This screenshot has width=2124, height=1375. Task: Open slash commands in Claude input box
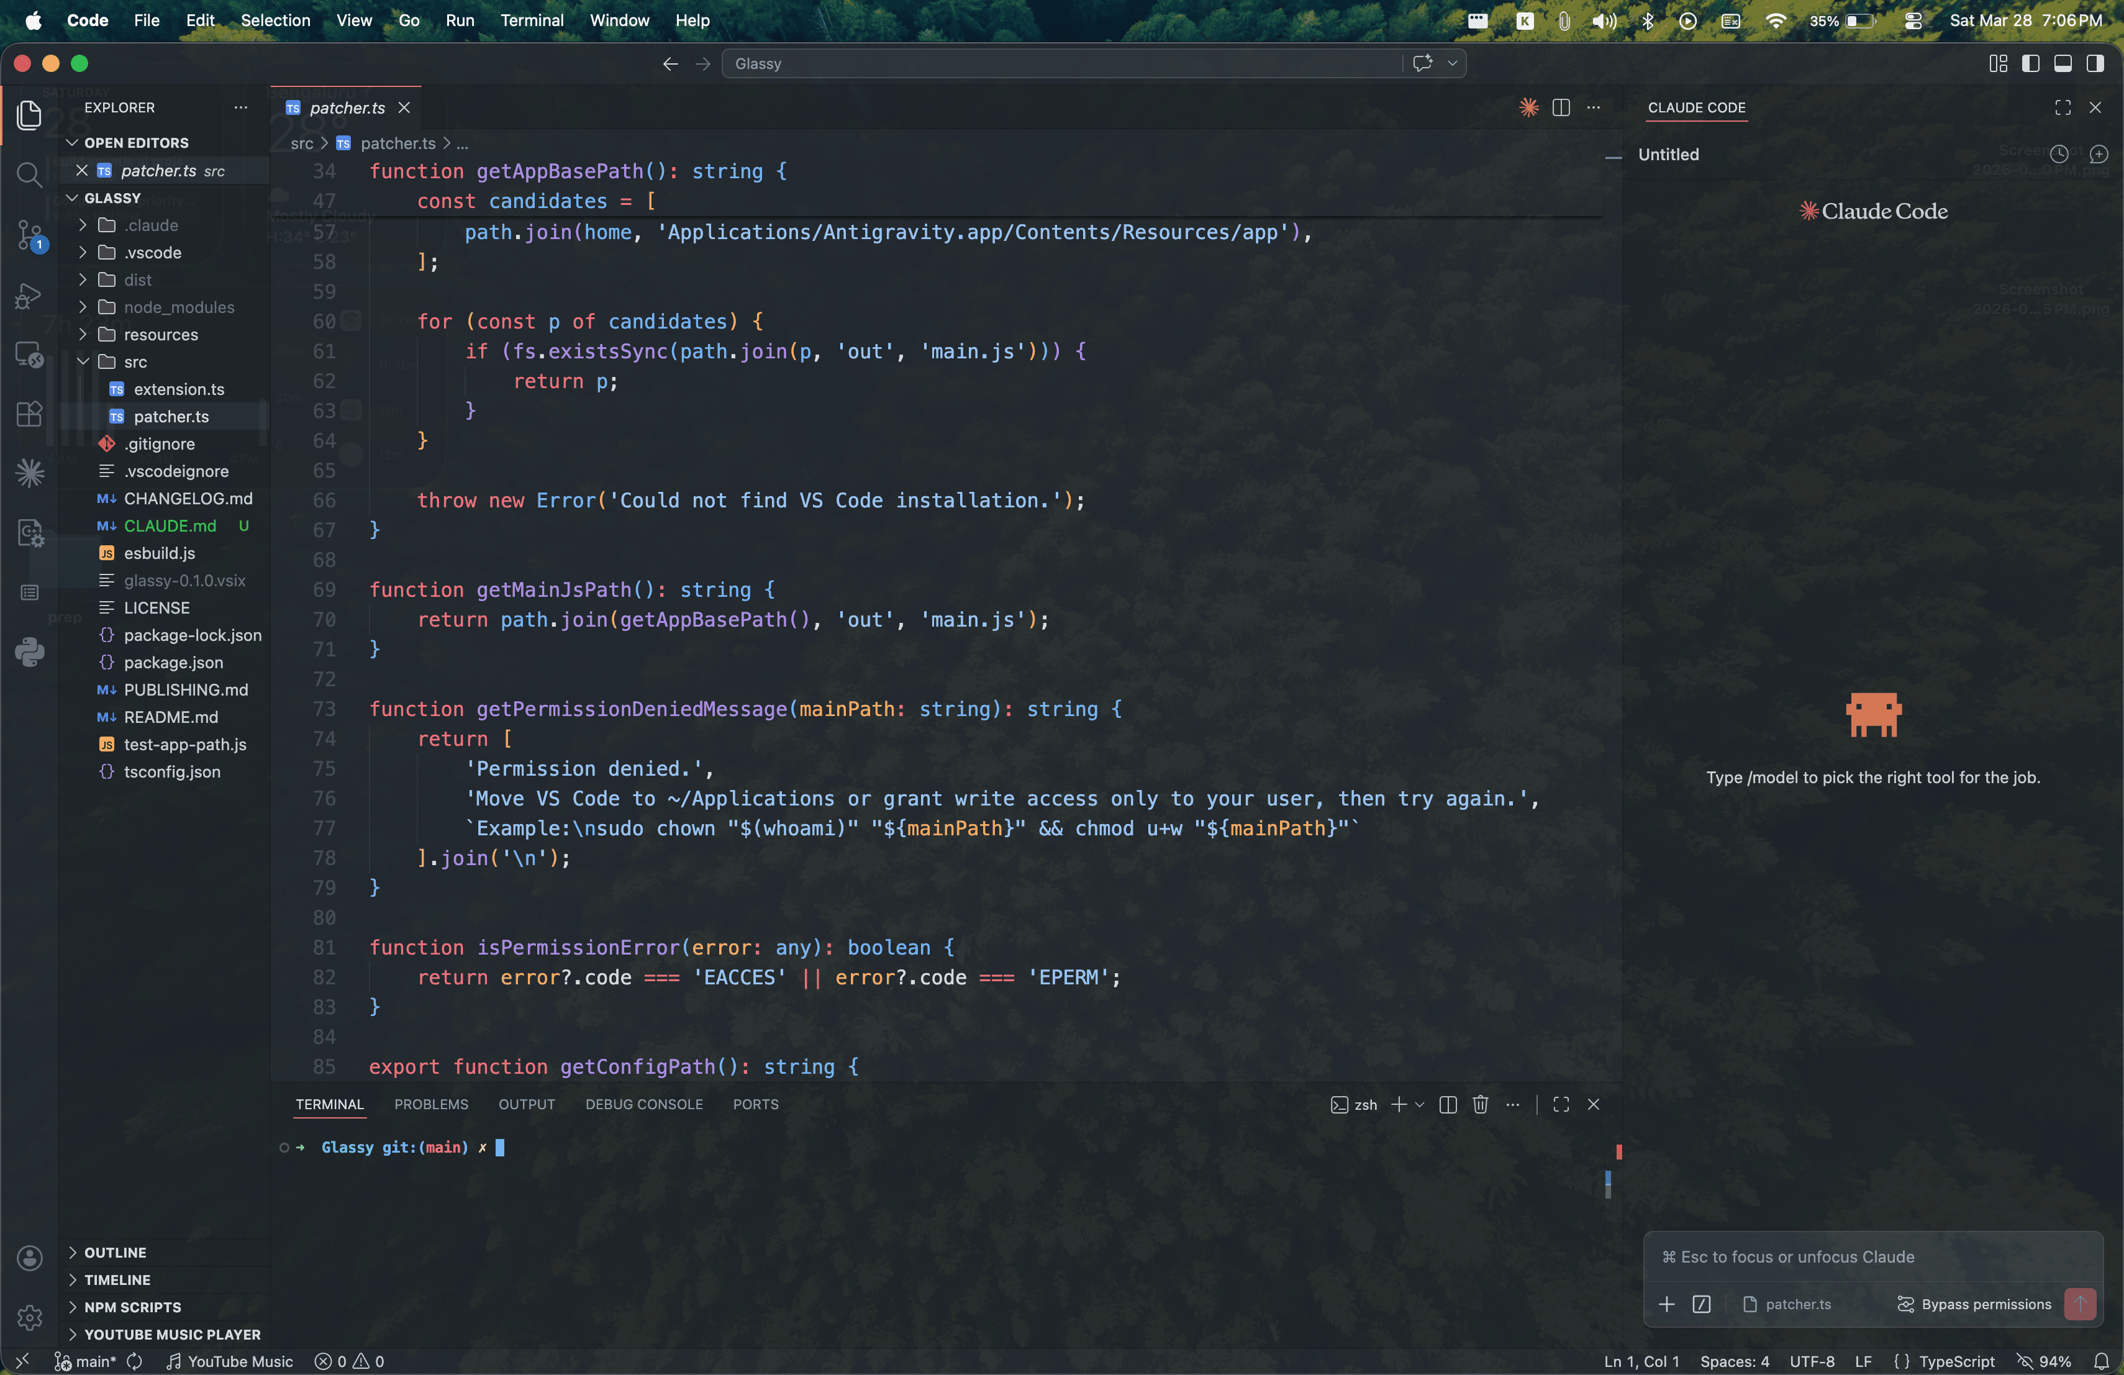[x=1701, y=1304]
